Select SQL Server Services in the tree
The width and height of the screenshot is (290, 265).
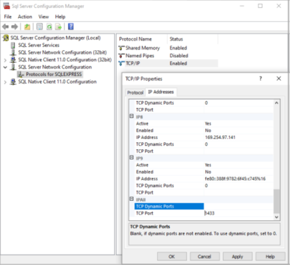point(39,45)
